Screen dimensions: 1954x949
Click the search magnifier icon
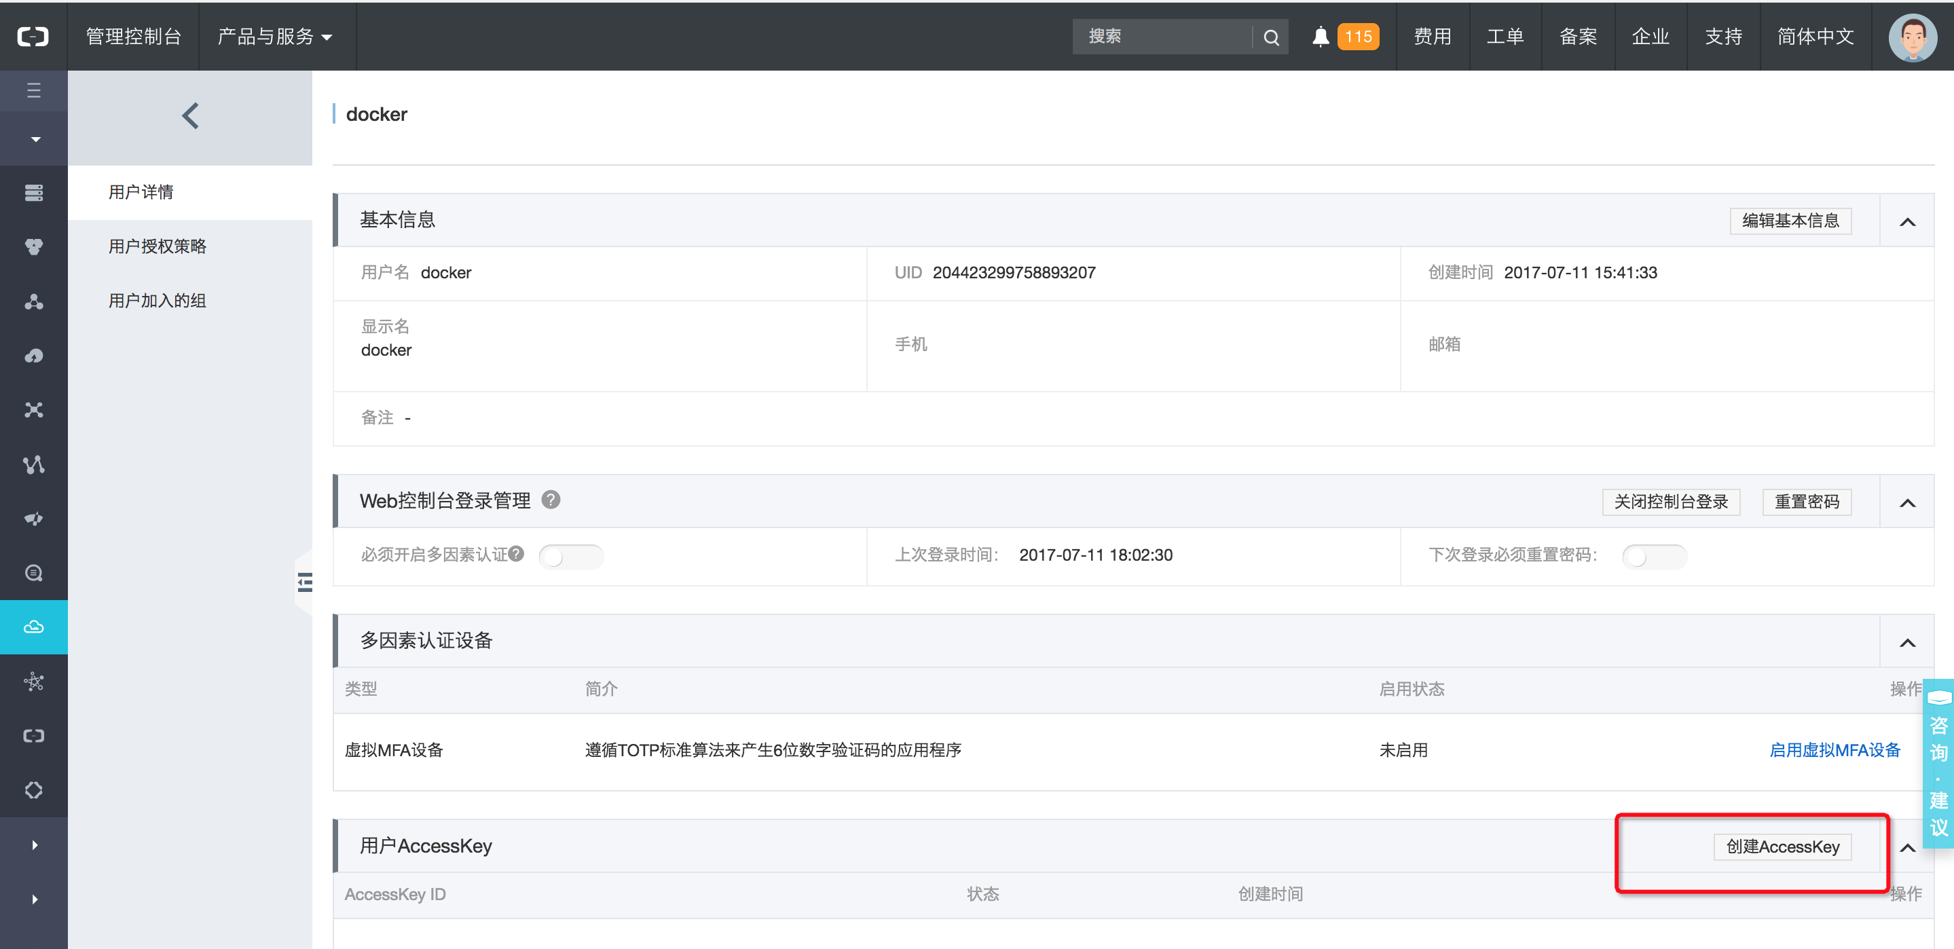1271,37
